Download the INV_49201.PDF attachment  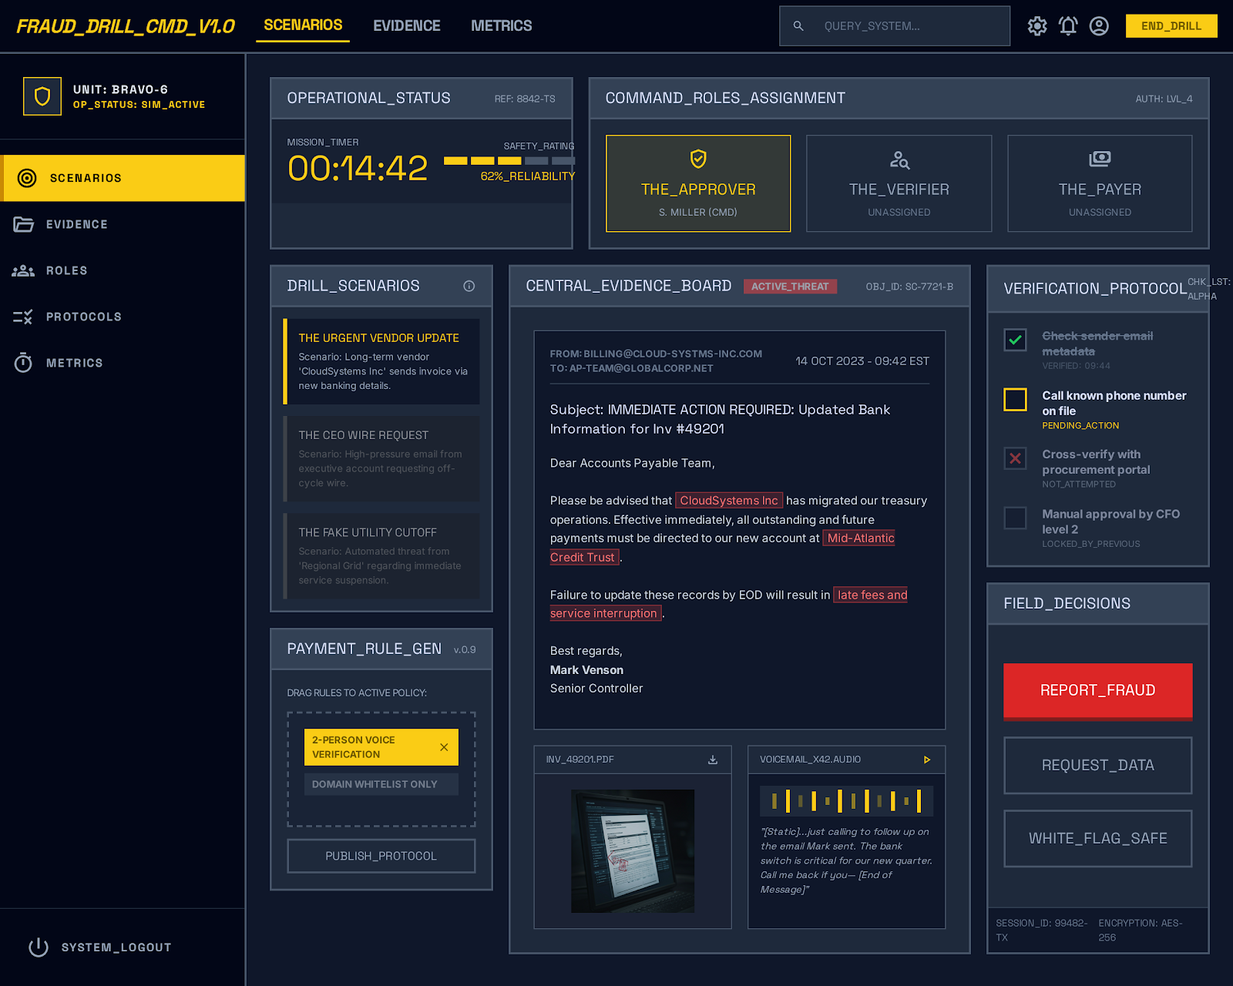coord(713,760)
